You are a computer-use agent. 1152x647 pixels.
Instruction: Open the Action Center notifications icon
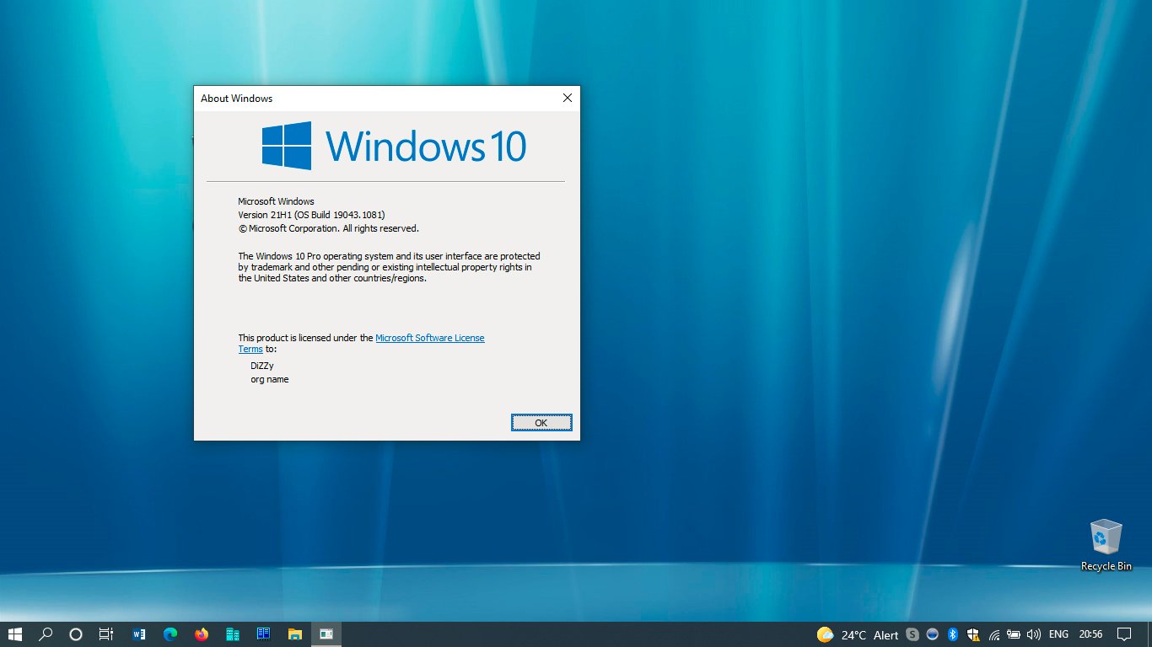coord(1123,634)
